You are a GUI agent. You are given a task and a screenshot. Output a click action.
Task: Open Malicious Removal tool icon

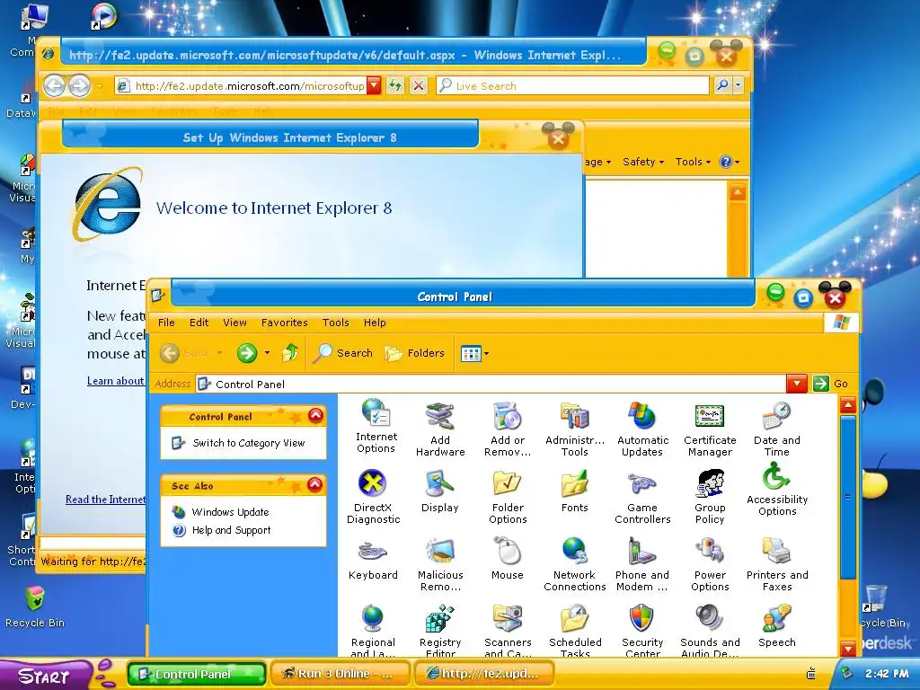440,564
